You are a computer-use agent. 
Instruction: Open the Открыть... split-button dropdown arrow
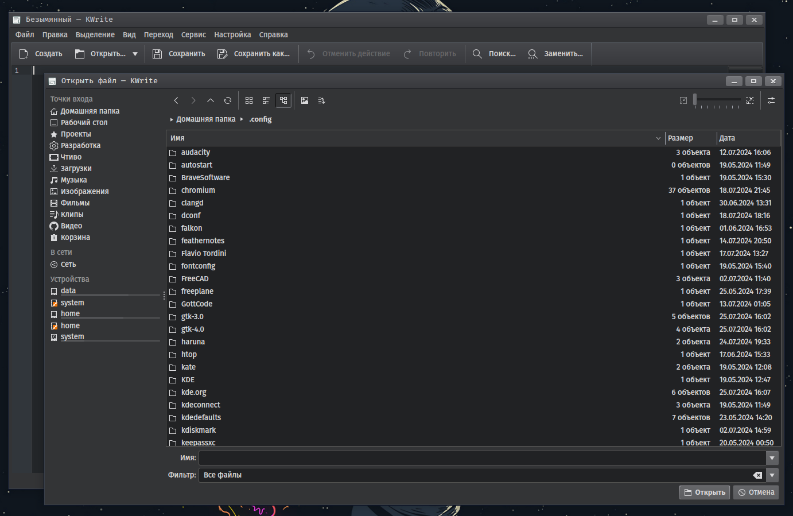click(135, 53)
